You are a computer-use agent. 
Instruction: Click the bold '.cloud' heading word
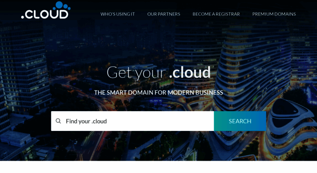tap(190, 72)
